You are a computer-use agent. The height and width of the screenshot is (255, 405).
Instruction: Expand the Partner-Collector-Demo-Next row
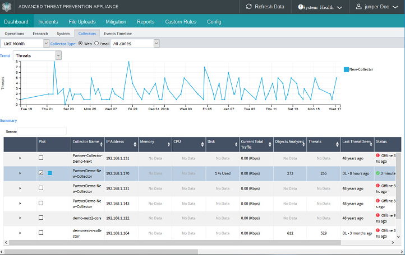click(20, 158)
